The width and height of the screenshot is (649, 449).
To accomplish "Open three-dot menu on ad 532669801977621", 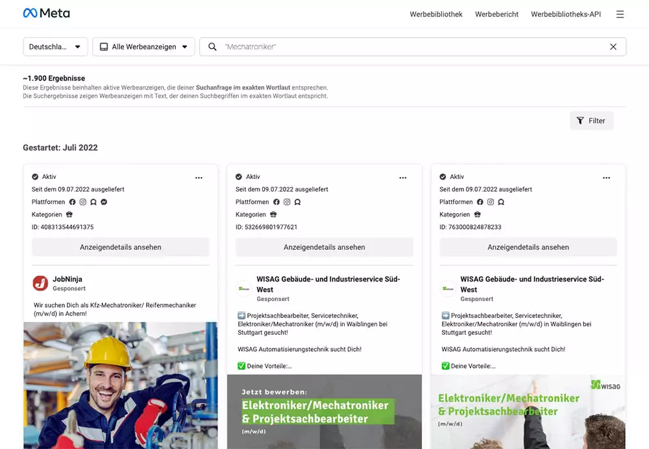I will coord(403,178).
